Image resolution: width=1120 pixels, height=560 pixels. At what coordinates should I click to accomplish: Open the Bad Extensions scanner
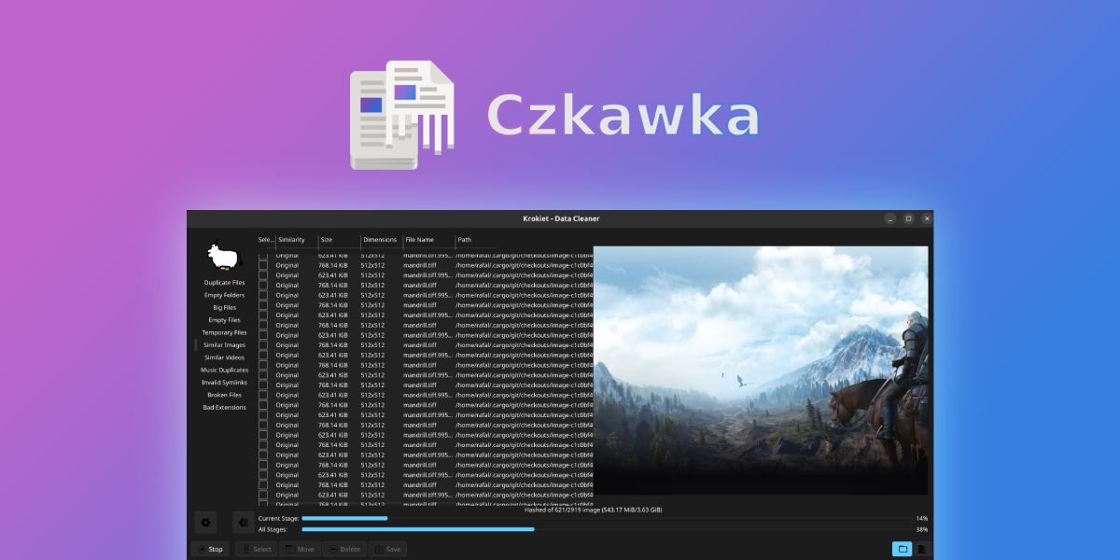(x=224, y=407)
